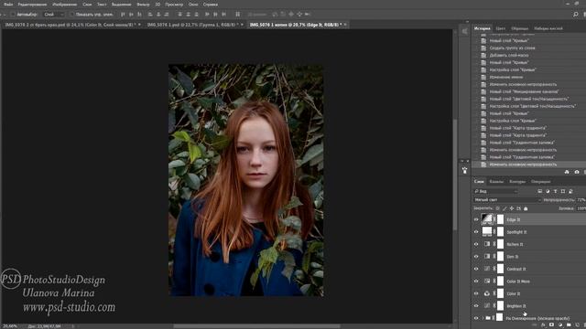
Task: Hide the Richen It layer
Action: click(476, 244)
